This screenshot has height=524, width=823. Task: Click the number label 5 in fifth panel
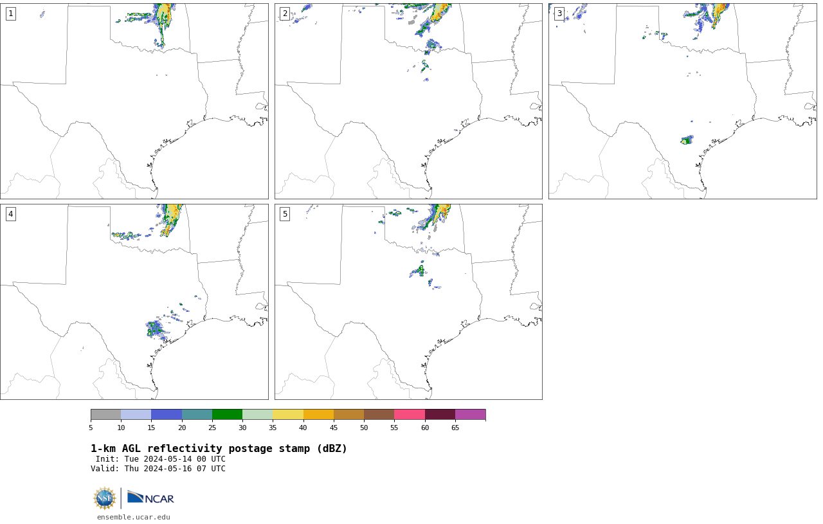[285, 214]
